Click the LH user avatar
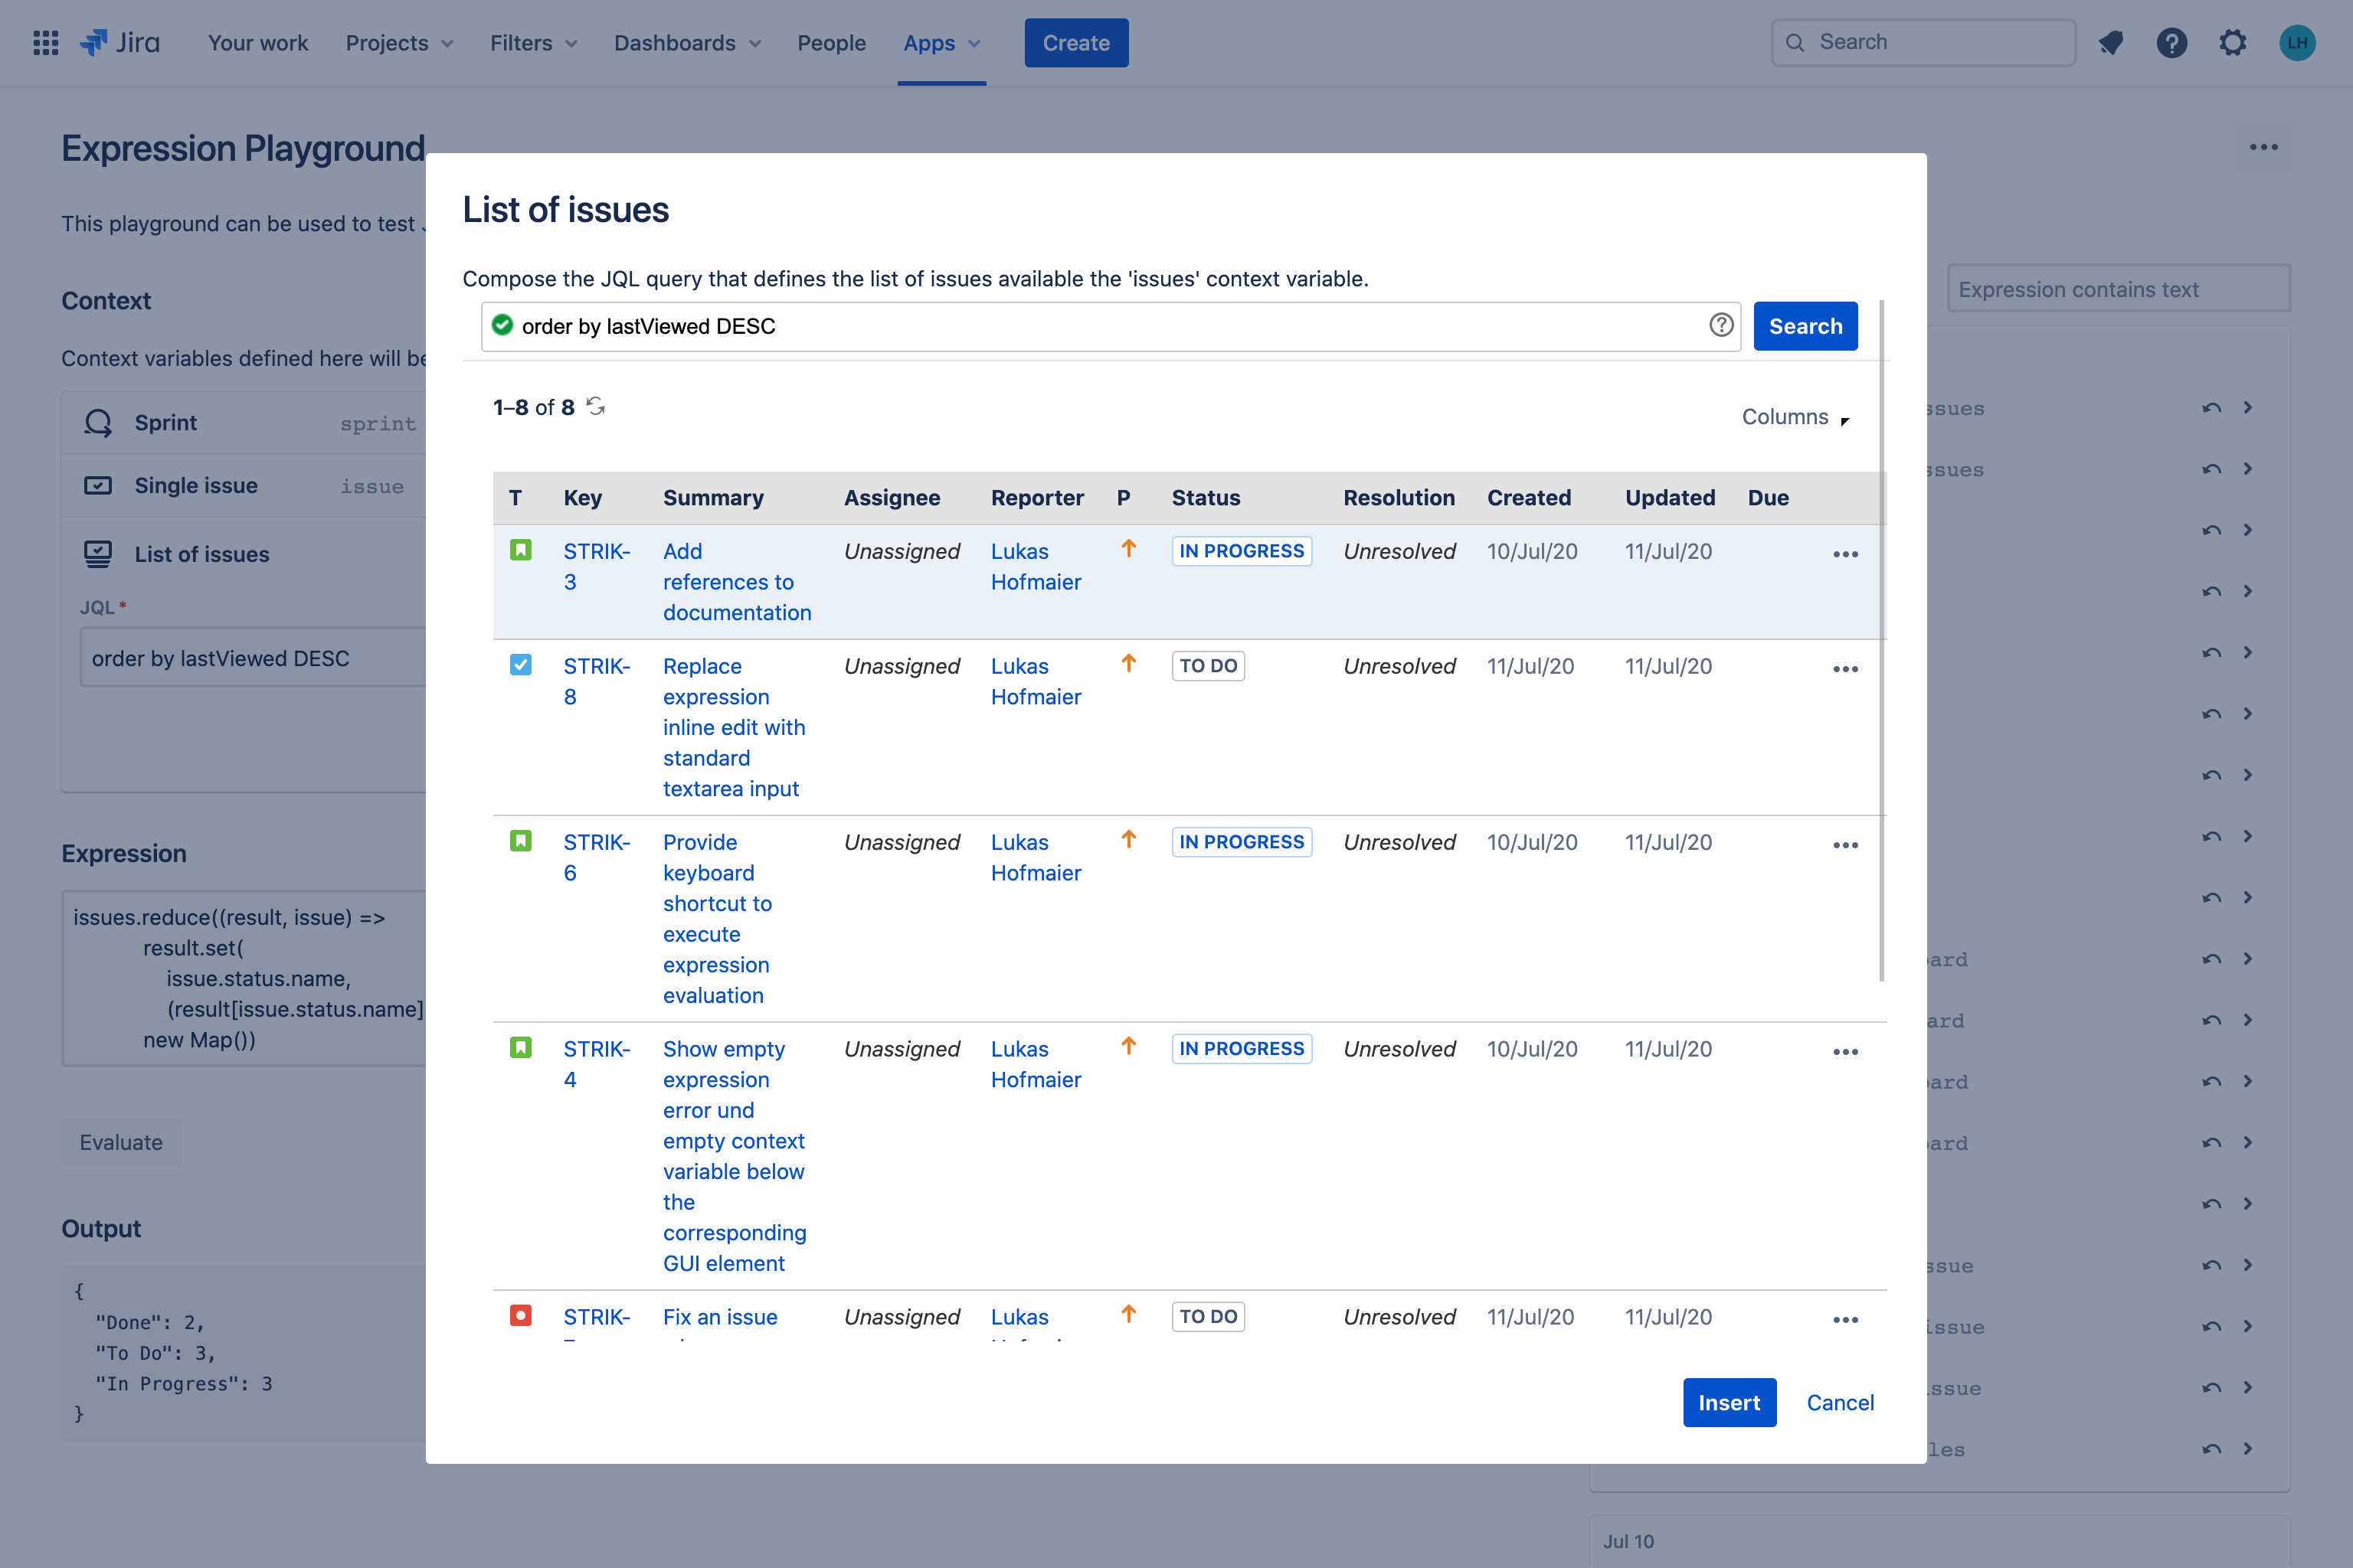Image resolution: width=2353 pixels, height=1568 pixels. 2297,43
